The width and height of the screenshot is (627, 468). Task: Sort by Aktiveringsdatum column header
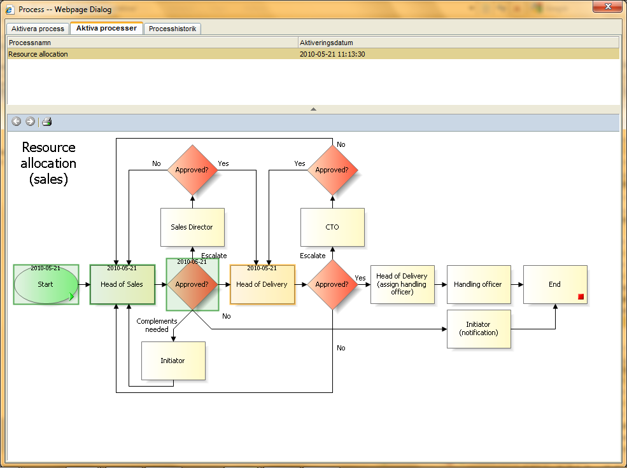click(x=459, y=43)
